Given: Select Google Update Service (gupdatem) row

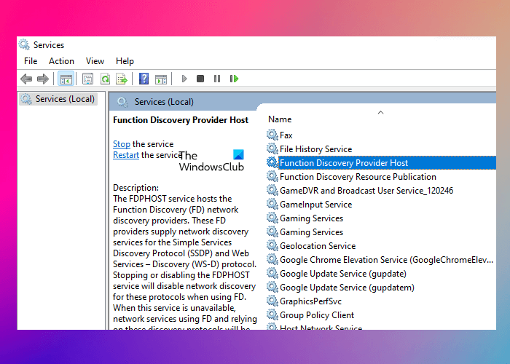Looking at the screenshot, I should (381, 288).
